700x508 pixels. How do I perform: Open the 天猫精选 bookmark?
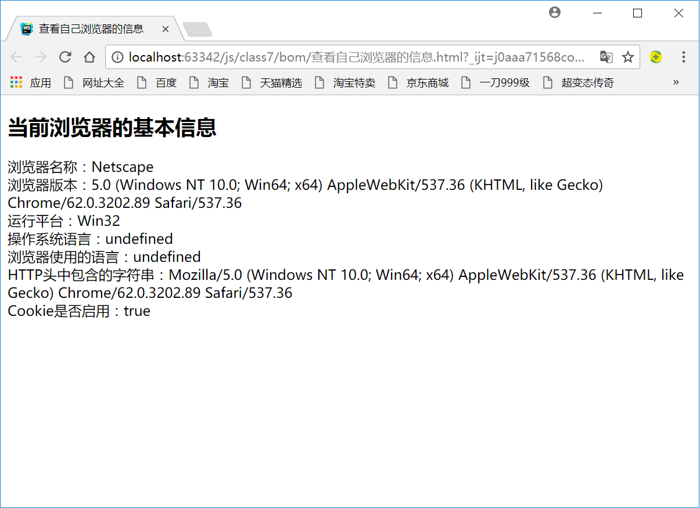(272, 82)
